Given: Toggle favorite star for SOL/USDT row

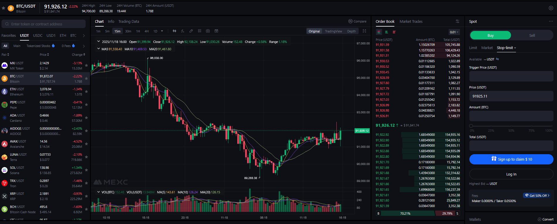Looking at the screenshot, I should pos(86,170).
